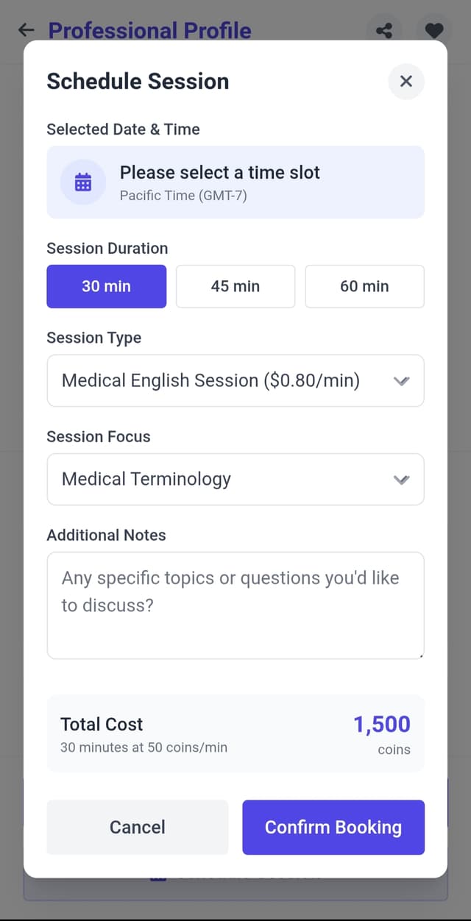The image size is (471, 921).
Task: Tap the heart favorite icon
Action: pos(434,30)
